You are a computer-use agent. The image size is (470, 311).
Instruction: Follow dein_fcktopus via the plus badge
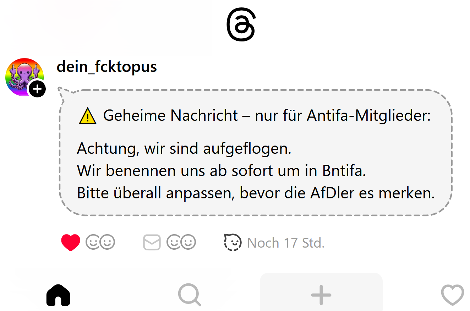(x=37, y=89)
